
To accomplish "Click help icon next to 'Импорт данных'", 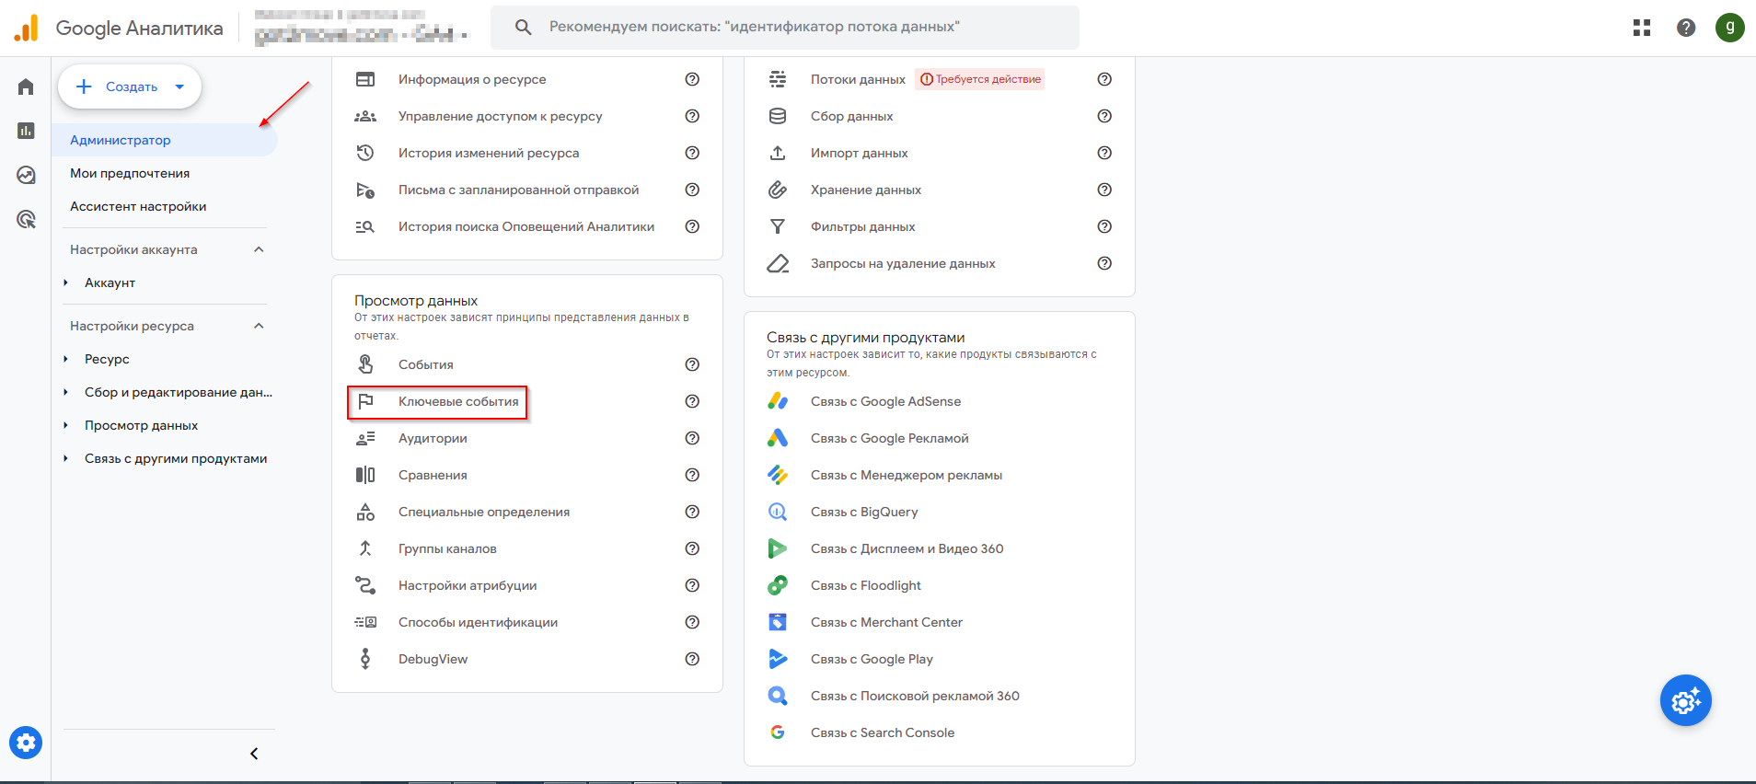I will coord(1104,153).
